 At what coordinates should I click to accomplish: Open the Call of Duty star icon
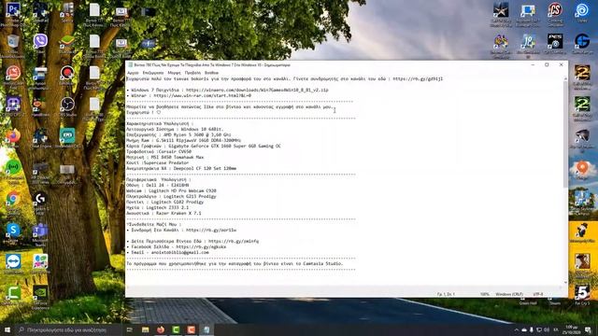point(501,10)
